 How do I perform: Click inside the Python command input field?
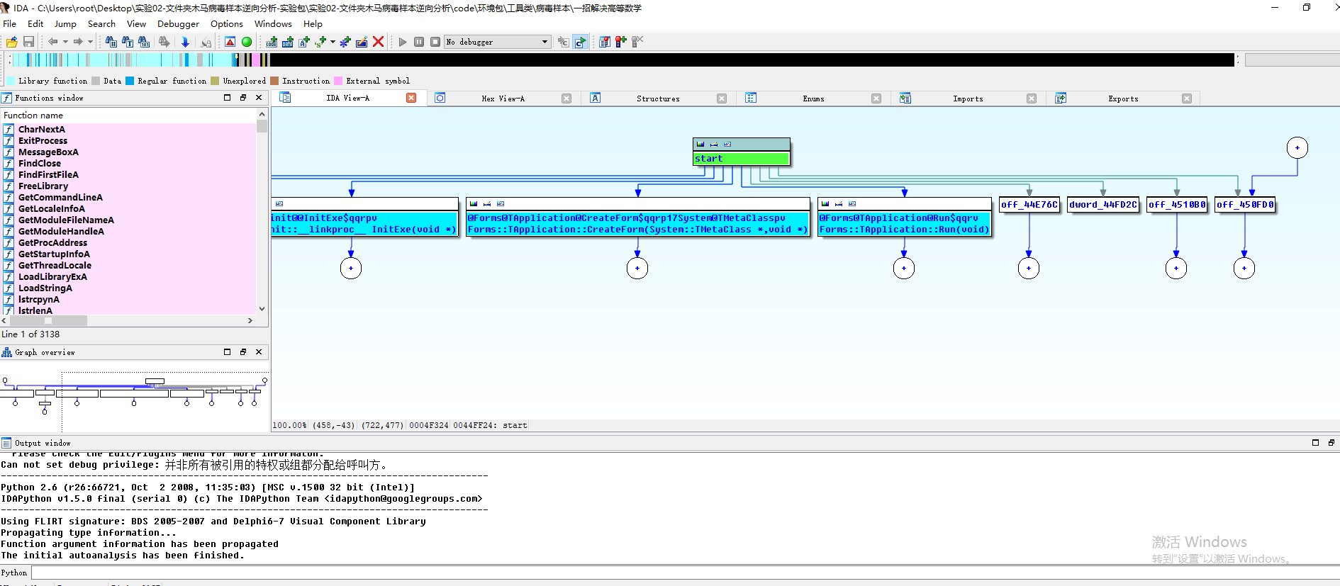coord(684,573)
